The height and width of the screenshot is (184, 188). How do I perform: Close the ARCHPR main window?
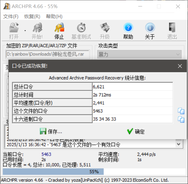[178, 6]
